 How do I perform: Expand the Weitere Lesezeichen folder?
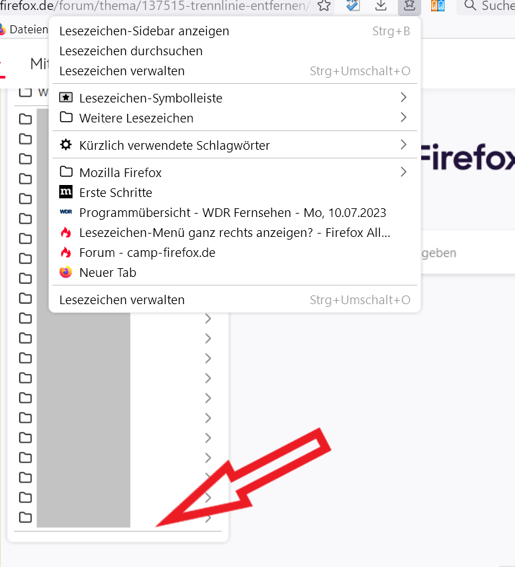(x=235, y=118)
